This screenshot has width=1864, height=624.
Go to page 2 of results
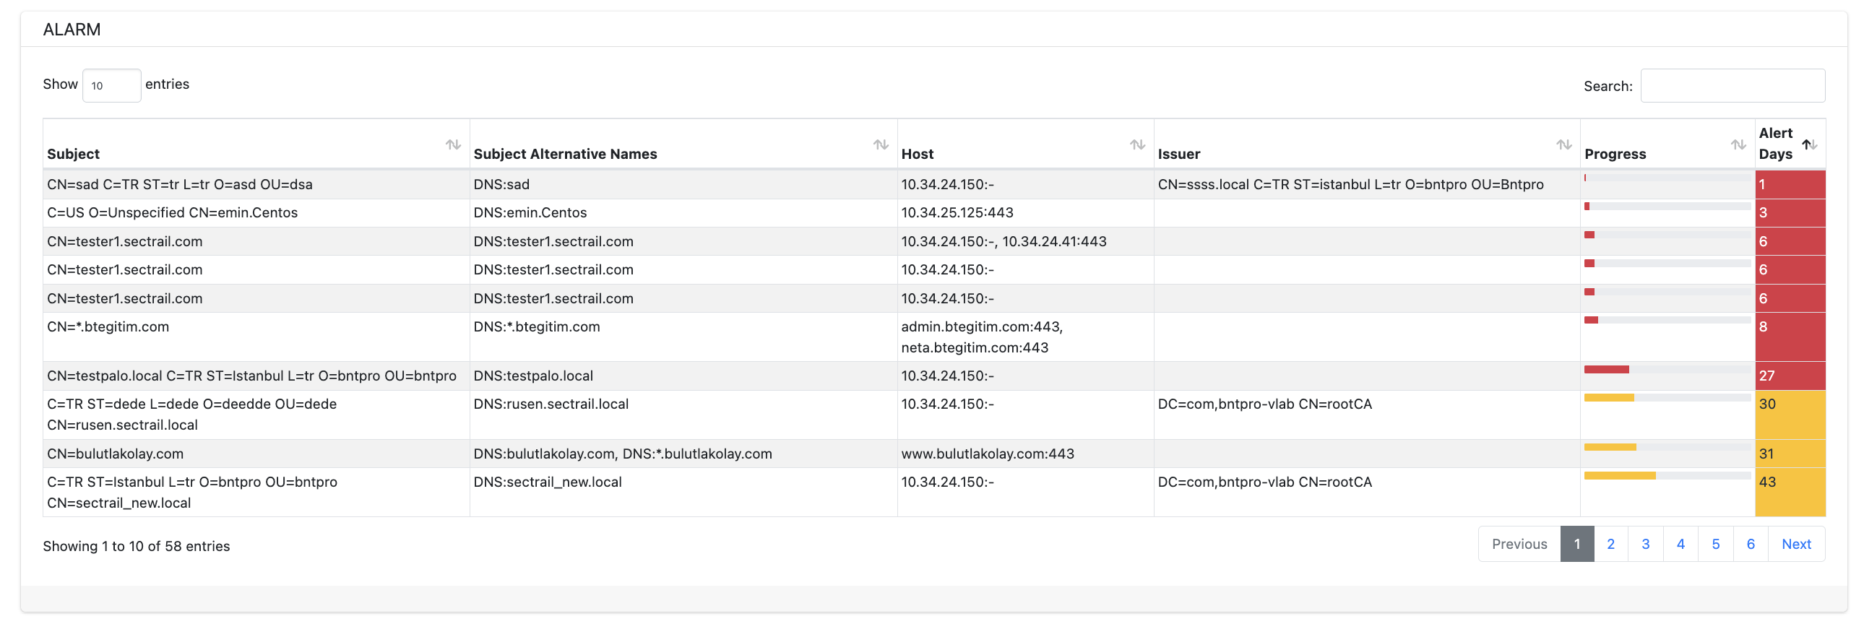[1610, 544]
